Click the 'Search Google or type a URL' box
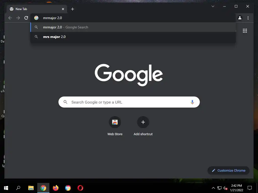The height and width of the screenshot is (193, 258). pyautogui.click(x=129, y=102)
